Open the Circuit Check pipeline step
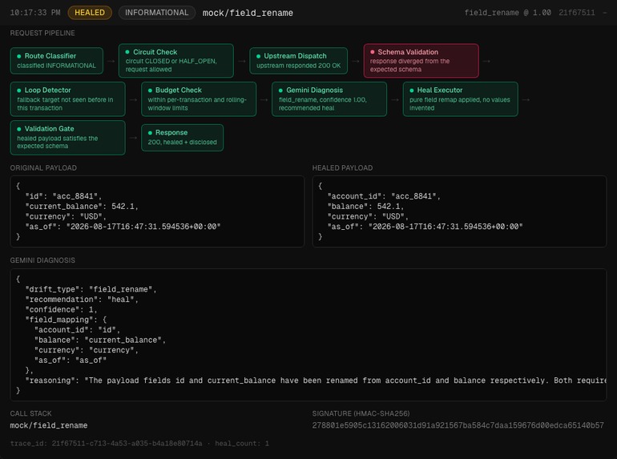617x459 pixels. click(176, 61)
